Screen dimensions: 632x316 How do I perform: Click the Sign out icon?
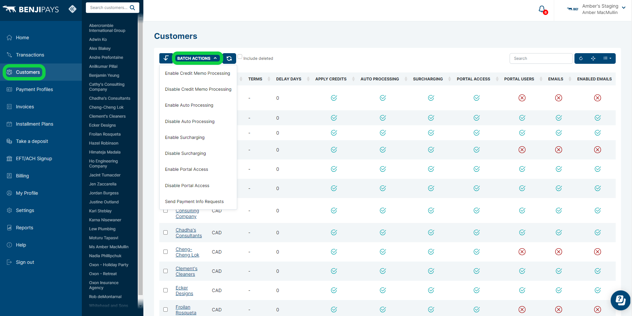pos(9,262)
